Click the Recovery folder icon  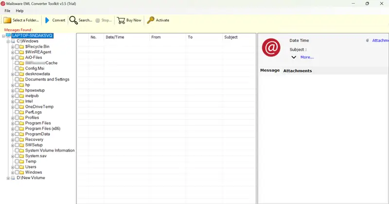coord(22,139)
